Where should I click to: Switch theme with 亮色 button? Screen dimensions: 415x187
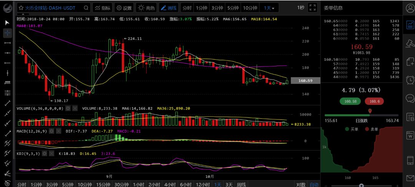pos(147,8)
